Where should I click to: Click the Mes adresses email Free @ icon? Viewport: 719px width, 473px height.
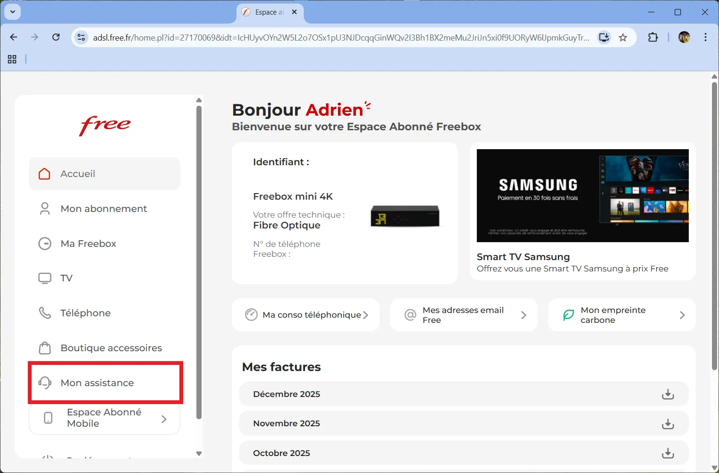tap(410, 314)
